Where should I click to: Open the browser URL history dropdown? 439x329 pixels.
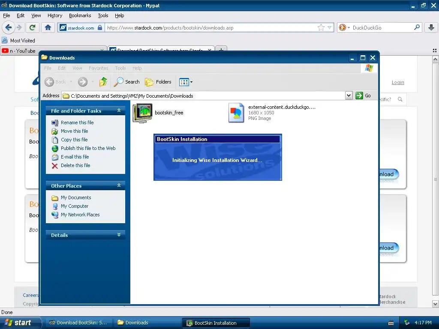click(330, 27)
